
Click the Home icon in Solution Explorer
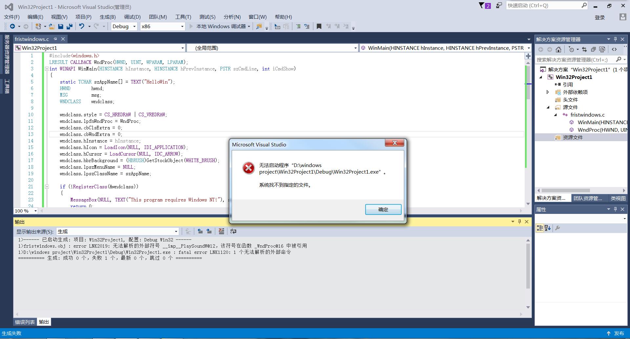(x=558, y=49)
